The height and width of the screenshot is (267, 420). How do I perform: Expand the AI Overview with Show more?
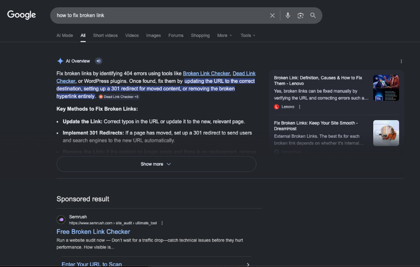156,164
